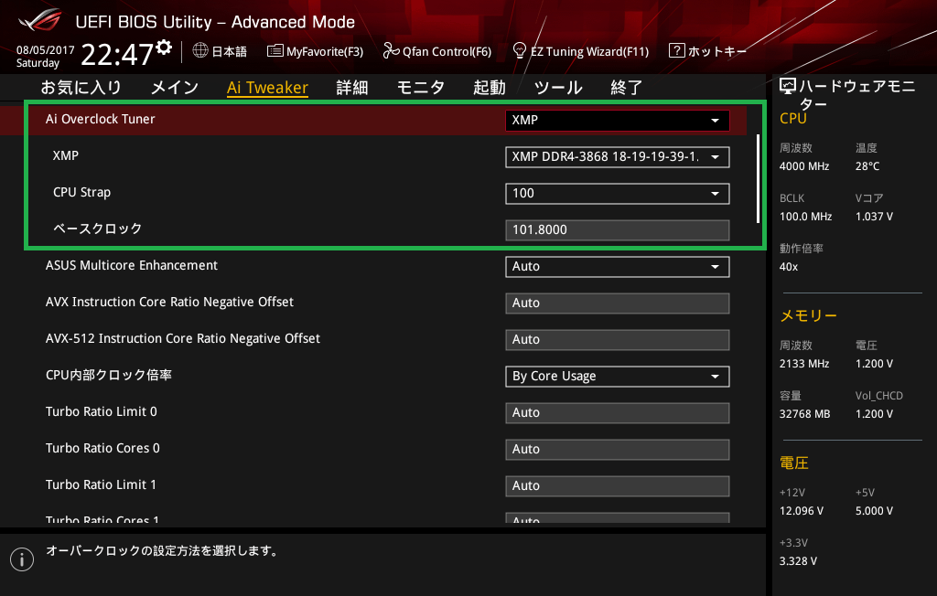Click the hardware monitor icon

tap(788, 87)
